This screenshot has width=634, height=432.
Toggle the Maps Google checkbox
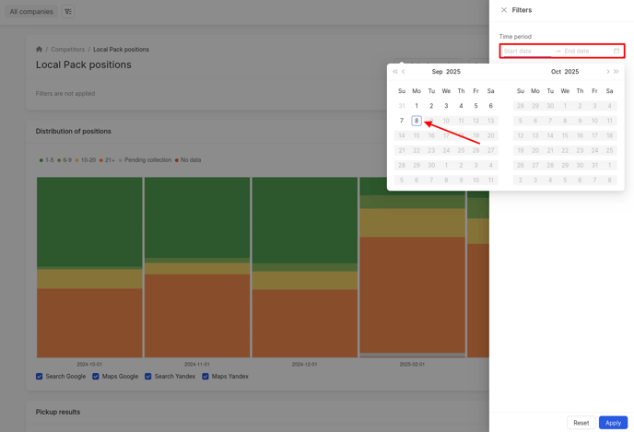(x=96, y=377)
